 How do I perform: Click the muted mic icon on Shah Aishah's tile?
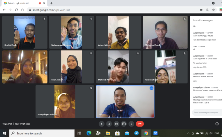[x=91, y=53]
